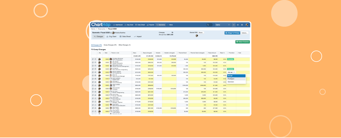Switch to Comp Changes (75) tab
Image resolution: width=341 pixels, height=138 pixels.
(110, 45)
